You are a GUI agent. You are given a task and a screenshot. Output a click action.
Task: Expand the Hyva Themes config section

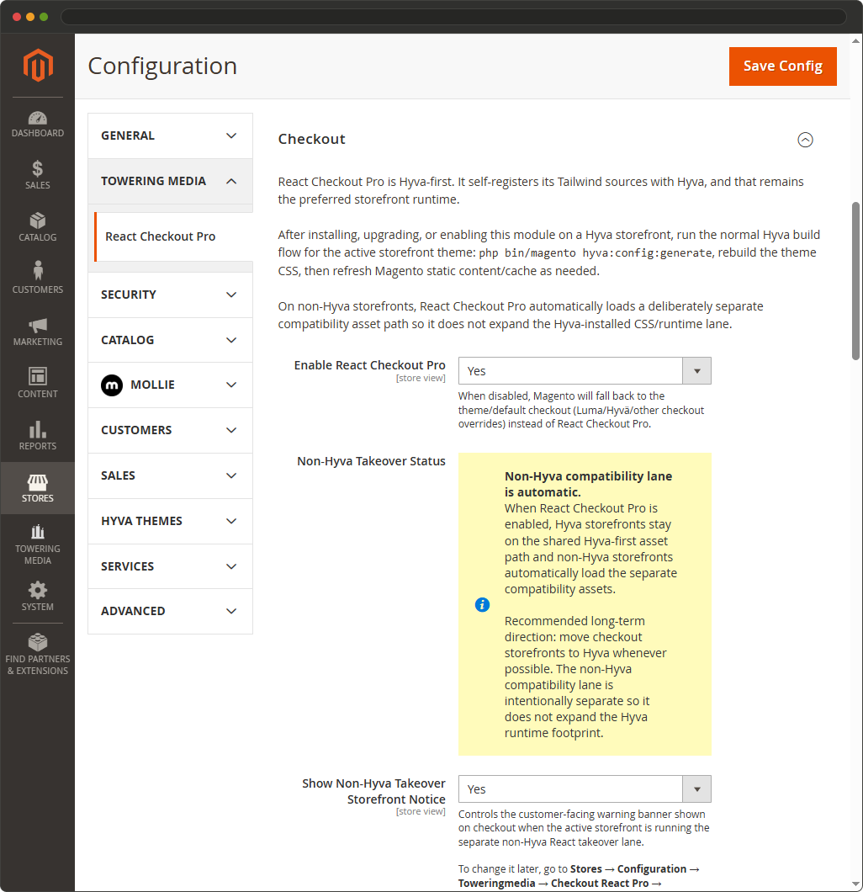point(170,521)
